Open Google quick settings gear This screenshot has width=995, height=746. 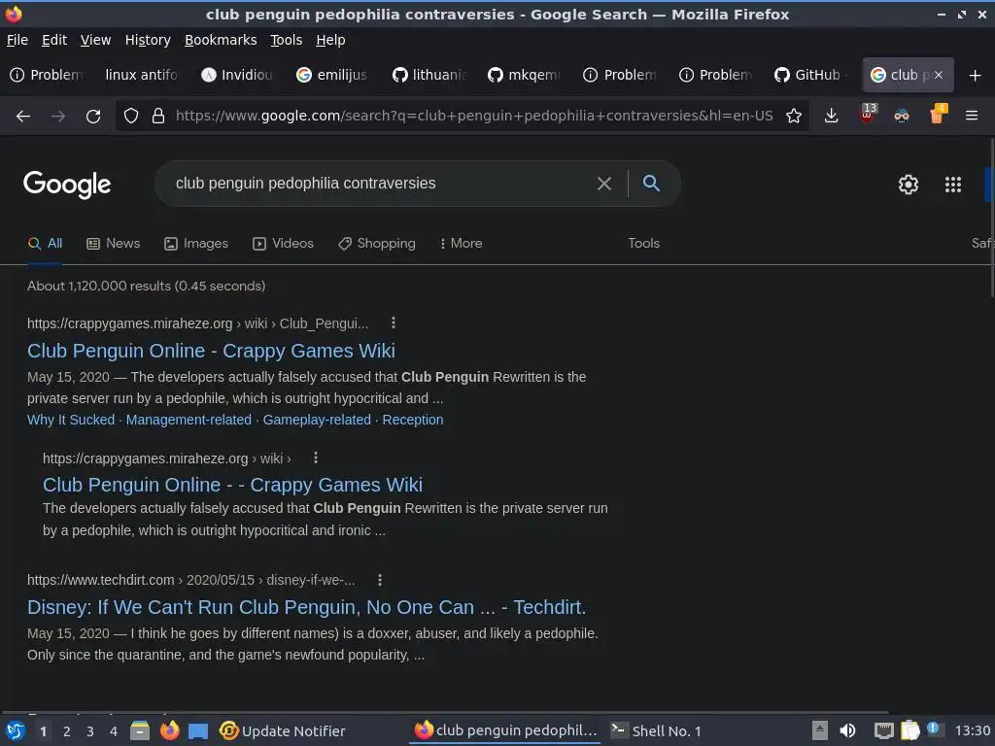tap(909, 185)
